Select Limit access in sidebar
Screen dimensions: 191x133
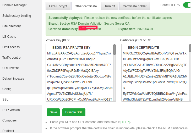tap(11, 47)
